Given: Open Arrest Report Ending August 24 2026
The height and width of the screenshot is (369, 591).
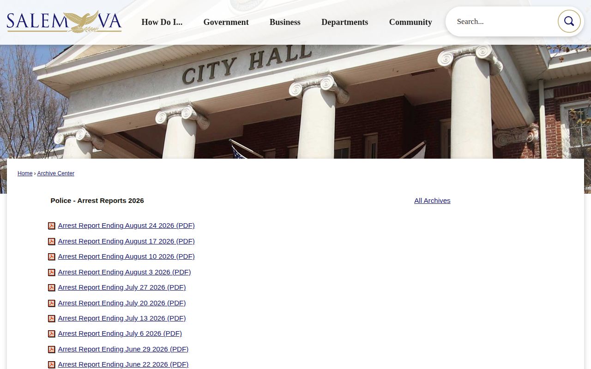Looking at the screenshot, I should point(127,226).
